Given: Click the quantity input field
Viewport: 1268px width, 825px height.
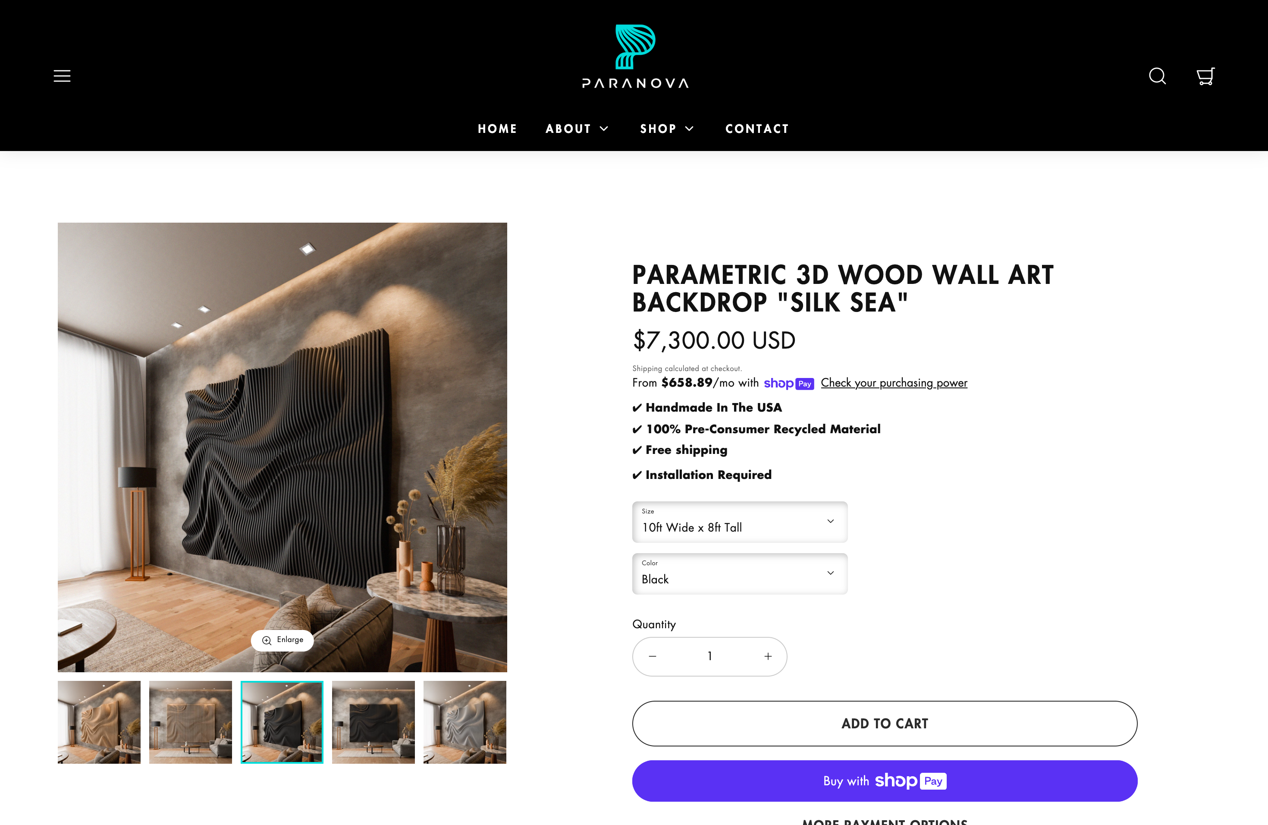Looking at the screenshot, I should (709, 657).
